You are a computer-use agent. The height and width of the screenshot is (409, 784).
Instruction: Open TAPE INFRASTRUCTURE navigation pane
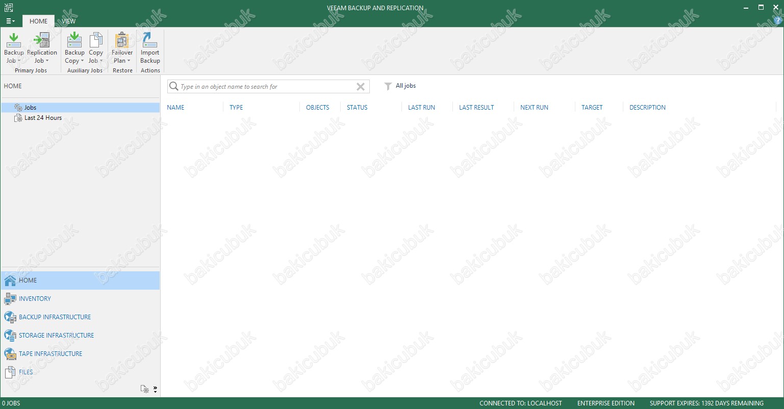coord(81,354)
